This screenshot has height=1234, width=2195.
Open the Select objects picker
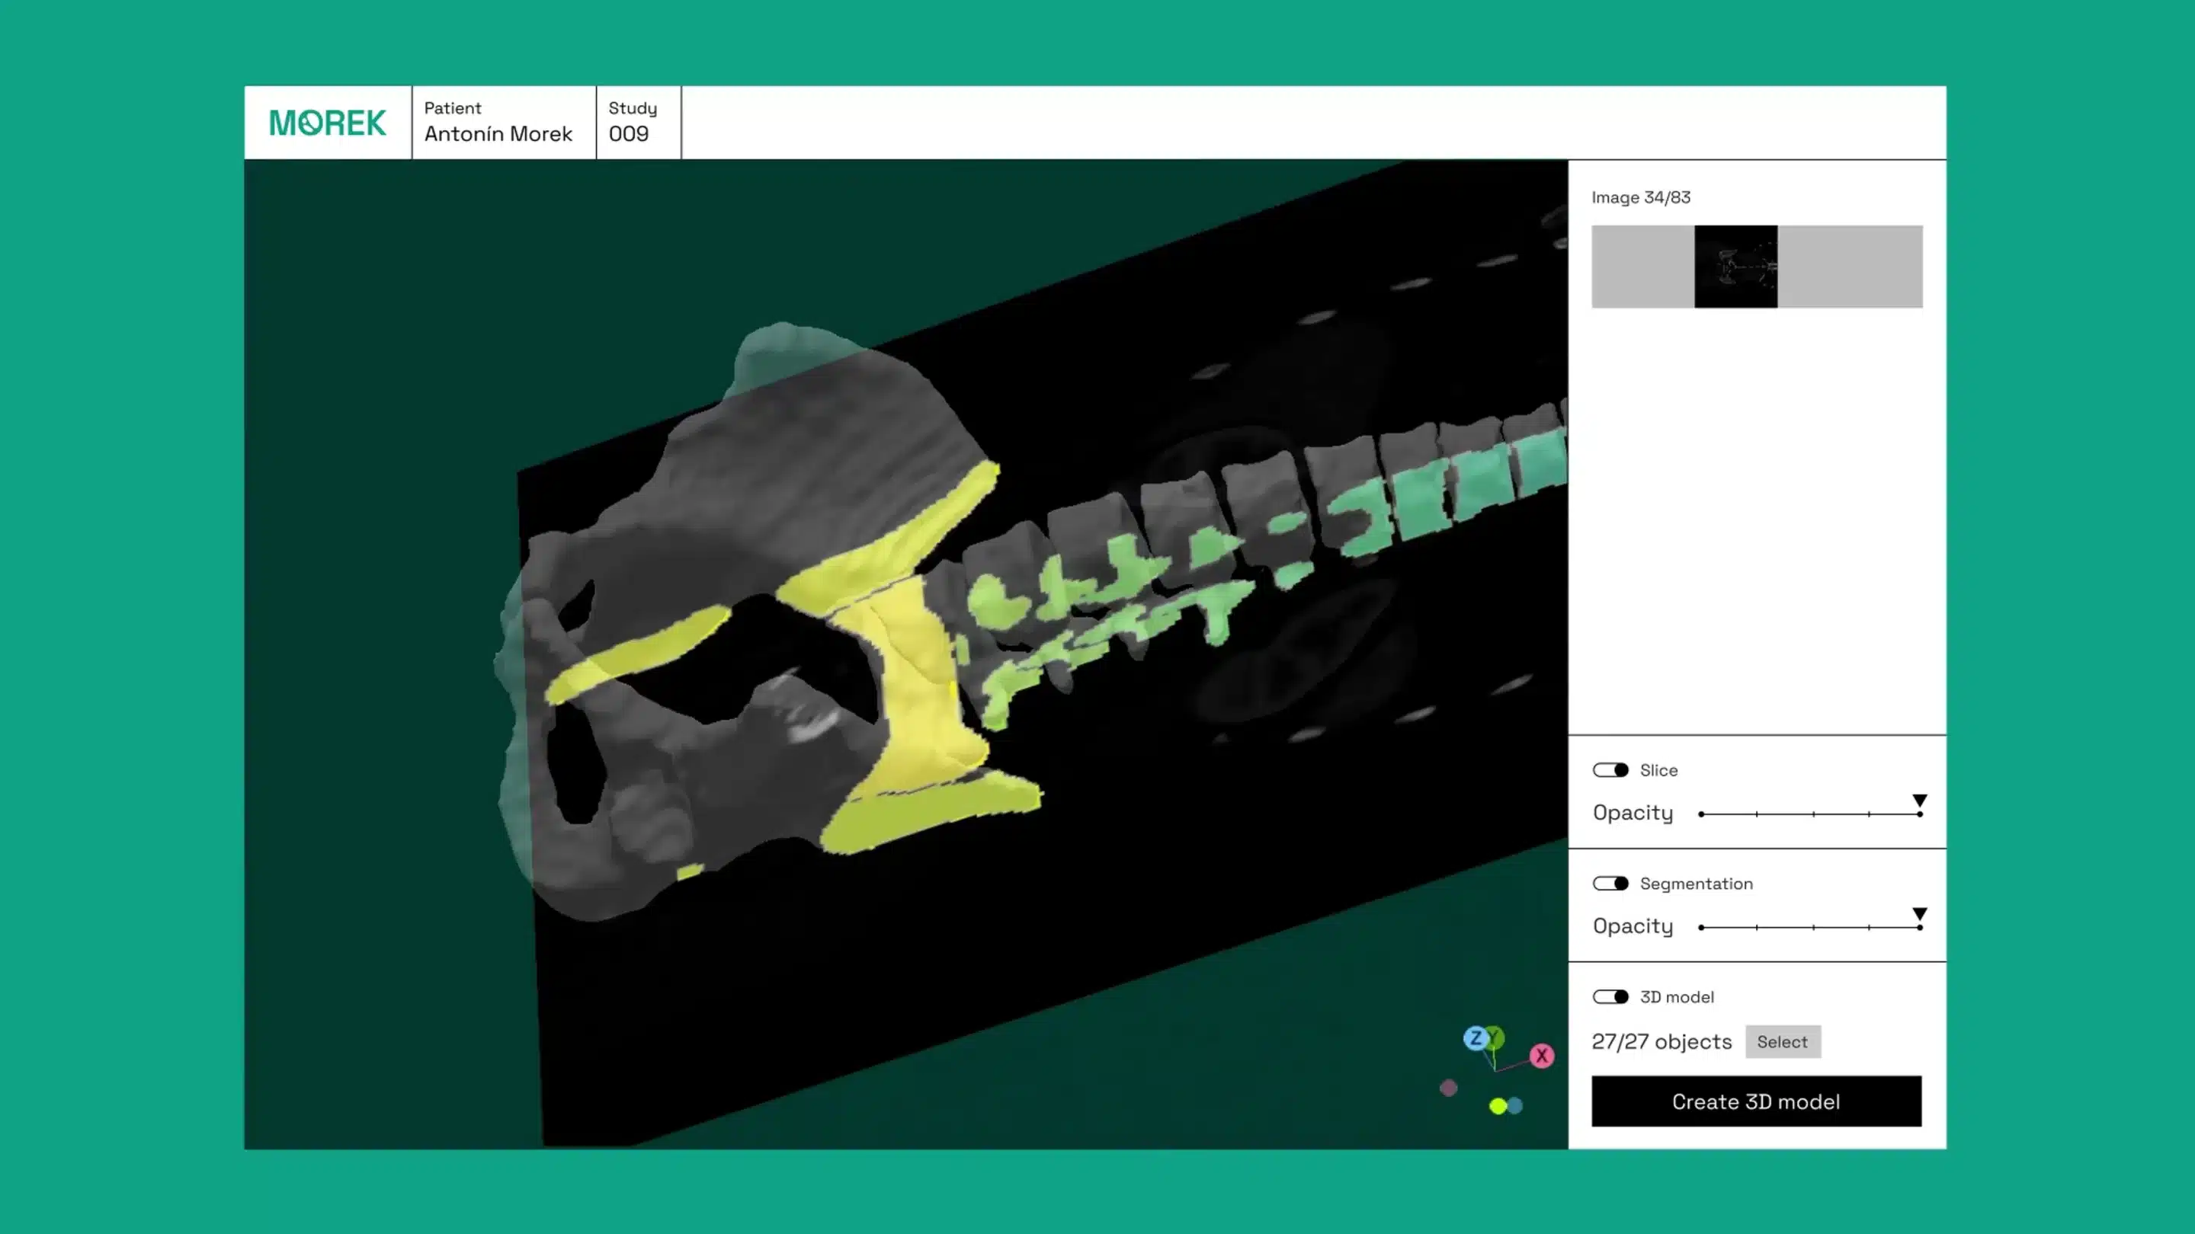pos(1782,1041)
